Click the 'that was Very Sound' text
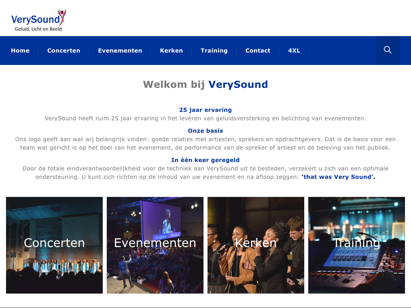Screen dimensions: 411x308 338,177
